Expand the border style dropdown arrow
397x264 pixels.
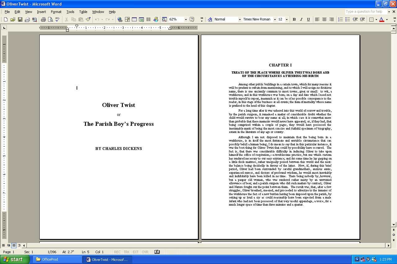point(376,19)
